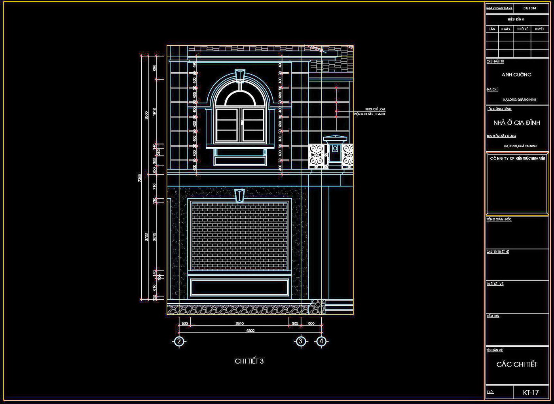Select the 2910 dimension text
554x404 pixels.
pos(239,323)
